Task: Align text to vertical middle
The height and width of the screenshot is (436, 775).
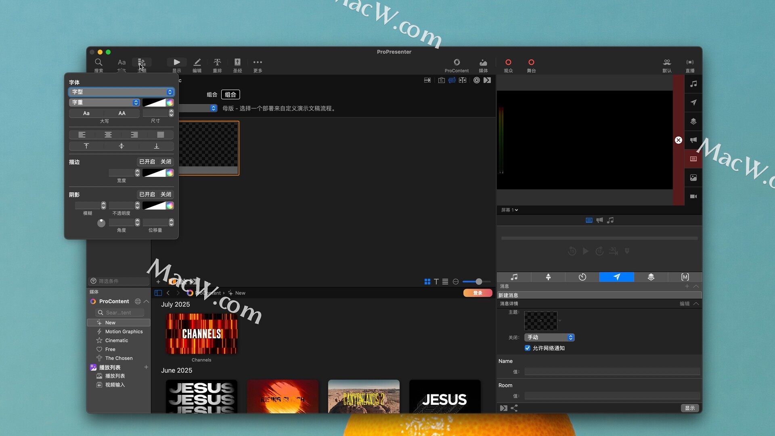Action: (x=121, y=146)
